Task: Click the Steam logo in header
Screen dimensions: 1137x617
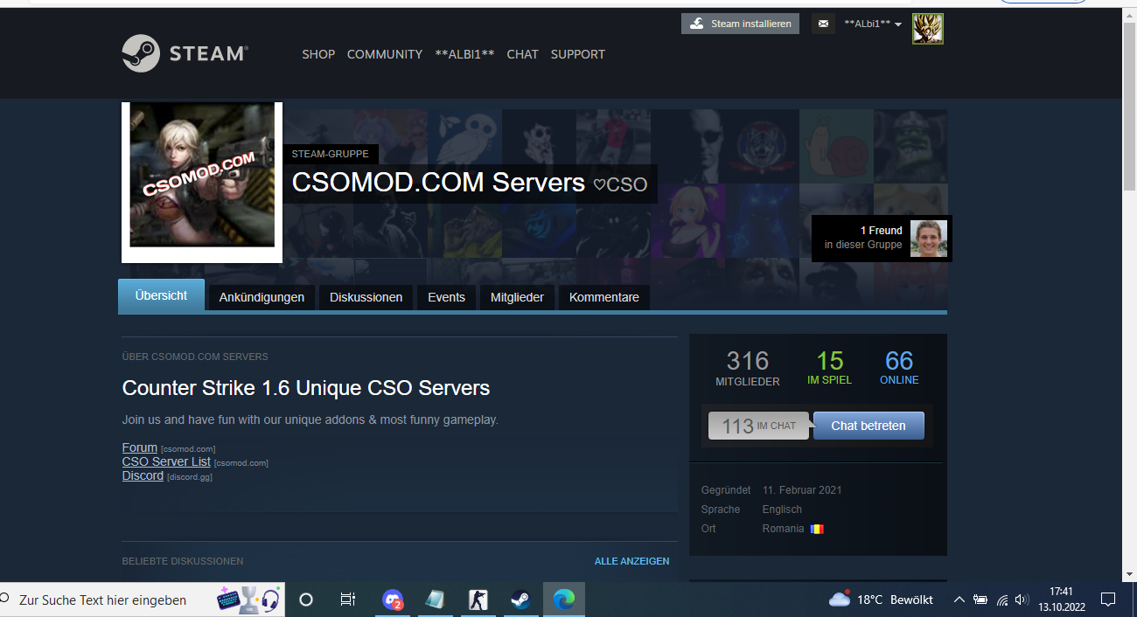Action: [x=185, y=53]
